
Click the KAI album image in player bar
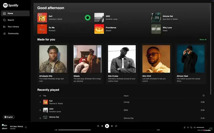pos(4,127)
